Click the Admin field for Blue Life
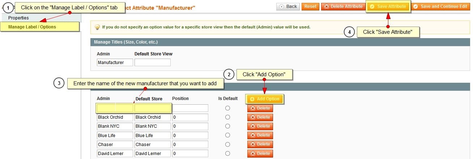 tap(115, 136)
